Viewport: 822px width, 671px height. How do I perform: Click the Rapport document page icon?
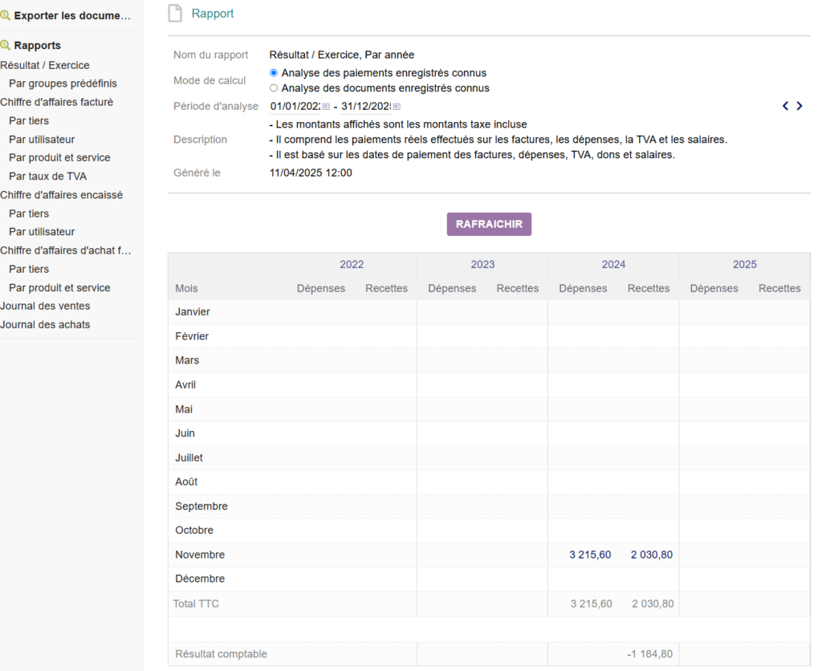[175, 14]
